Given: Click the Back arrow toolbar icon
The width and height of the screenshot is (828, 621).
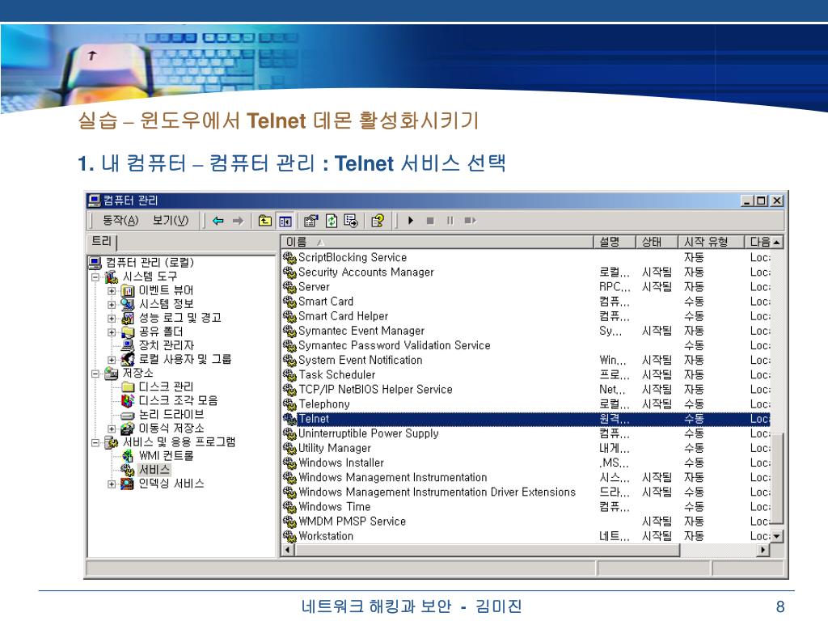Looking at the screenshot, I should pos(218,221).
